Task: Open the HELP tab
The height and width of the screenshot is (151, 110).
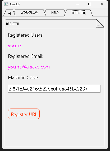Action: coord(55,13)
